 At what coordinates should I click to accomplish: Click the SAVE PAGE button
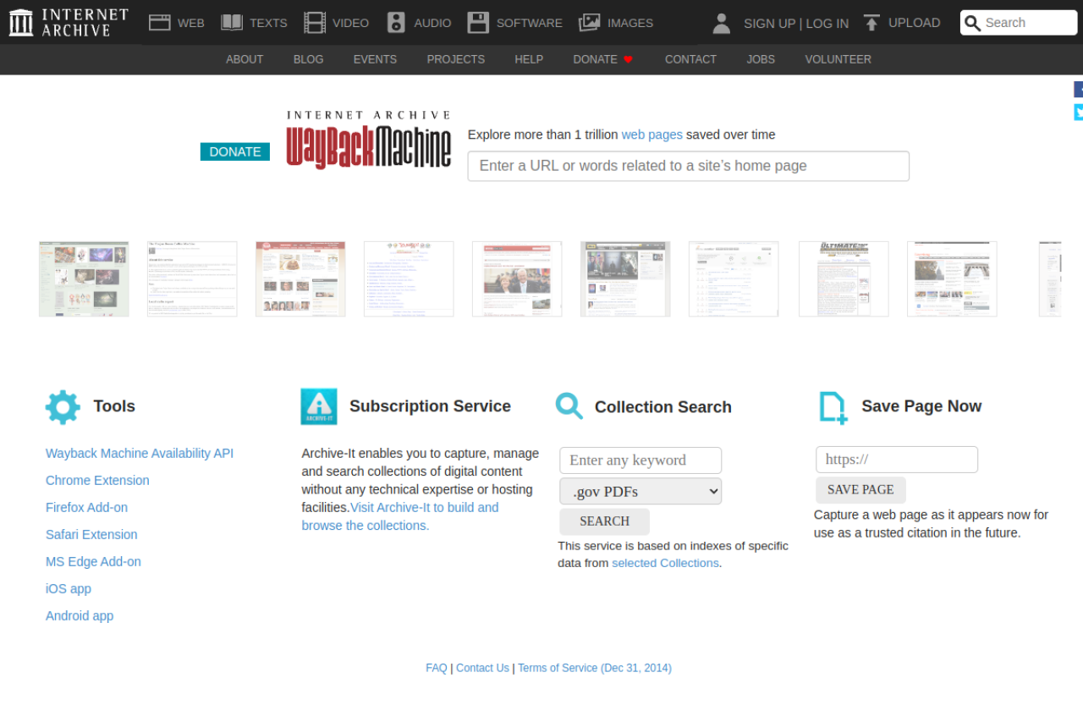click(860, 489)
